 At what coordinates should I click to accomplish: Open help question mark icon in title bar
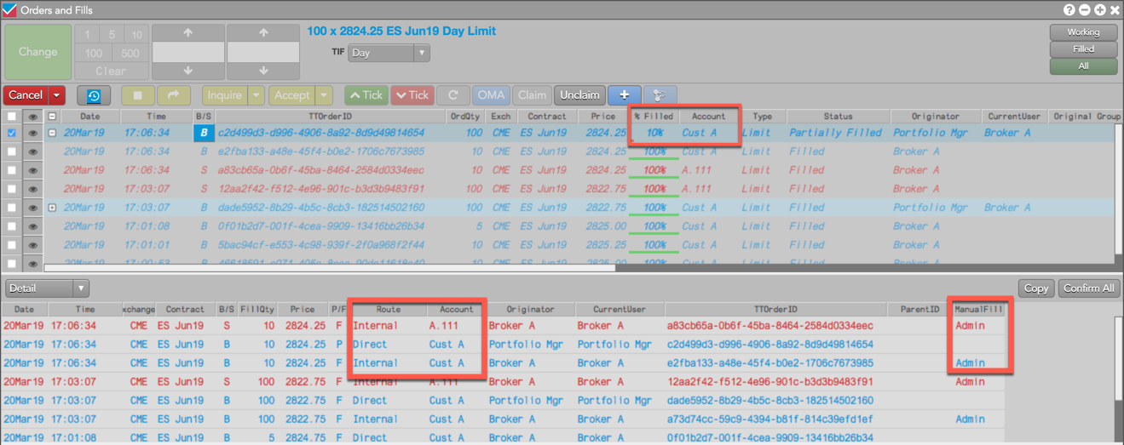(x=1069, y=10)
